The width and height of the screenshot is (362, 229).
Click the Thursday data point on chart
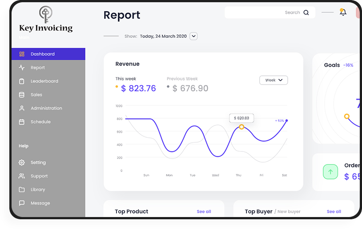coord(241,127)
